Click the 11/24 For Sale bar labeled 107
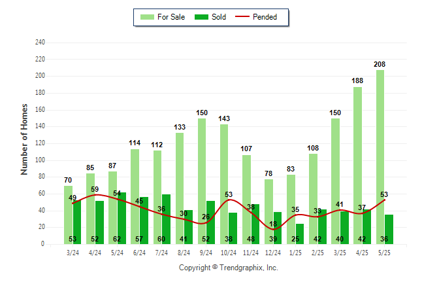This screenshot has height=284, width=422. [x=246, y=200]
